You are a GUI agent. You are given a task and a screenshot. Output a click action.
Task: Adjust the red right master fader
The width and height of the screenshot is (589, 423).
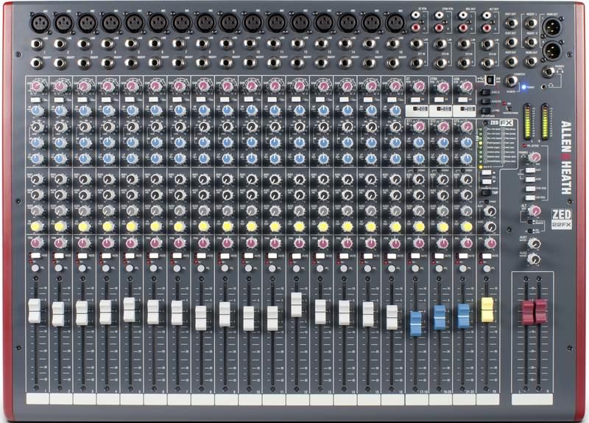tap(540, 311)
